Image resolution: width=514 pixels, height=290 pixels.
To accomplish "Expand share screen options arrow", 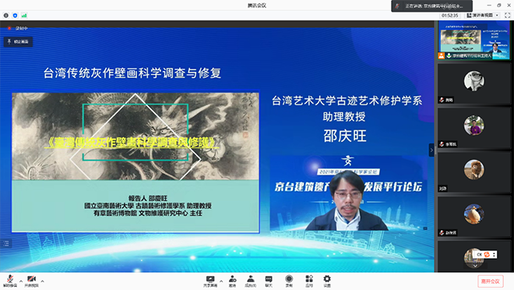I will pyautogui.click(x=221, y=281).
